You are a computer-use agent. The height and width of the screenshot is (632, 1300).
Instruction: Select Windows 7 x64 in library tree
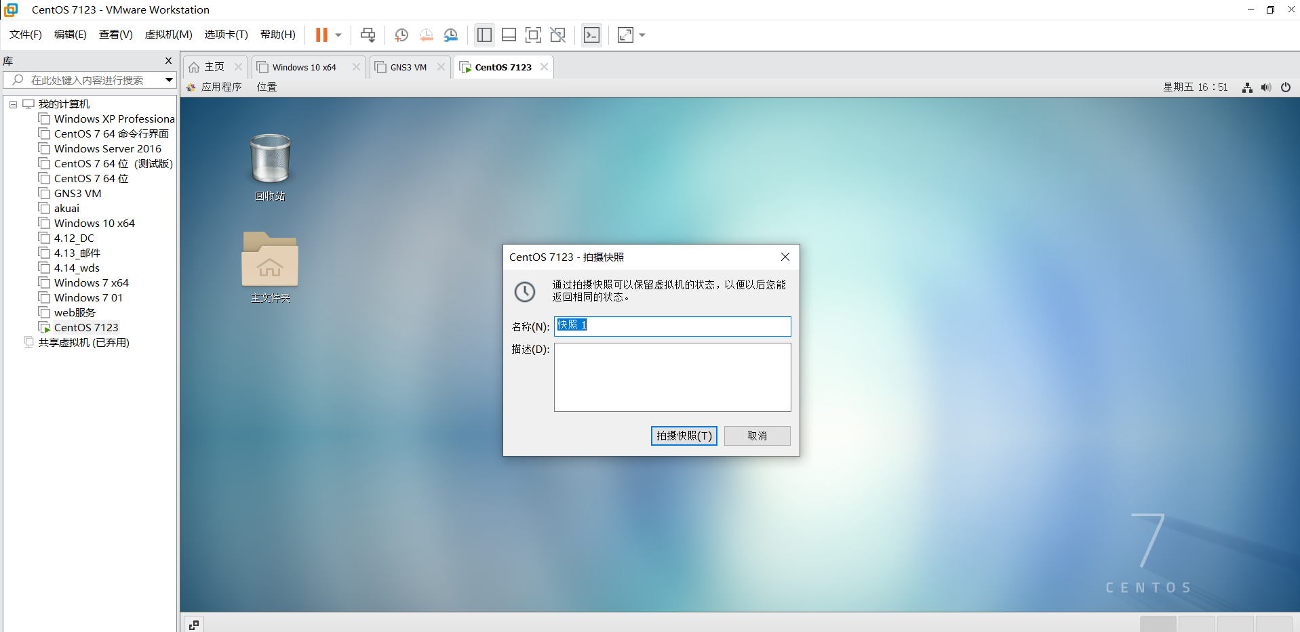coord(84,283)
